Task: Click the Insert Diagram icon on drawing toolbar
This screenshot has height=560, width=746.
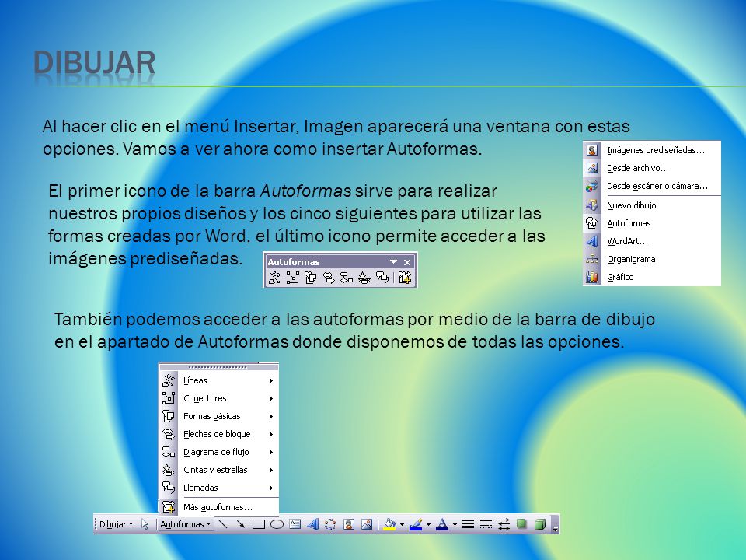Action: (330, 524)
